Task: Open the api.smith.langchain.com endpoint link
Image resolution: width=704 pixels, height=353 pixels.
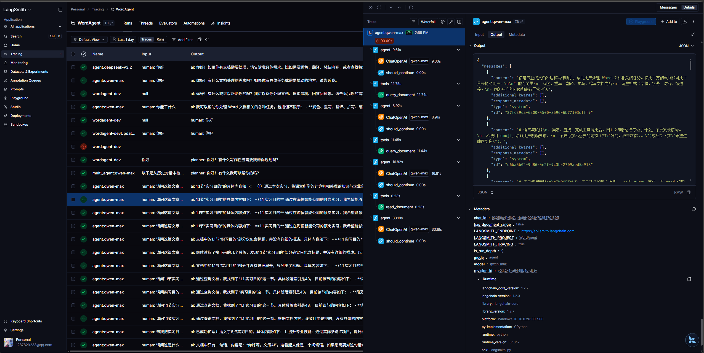Action: pos(548,231)
